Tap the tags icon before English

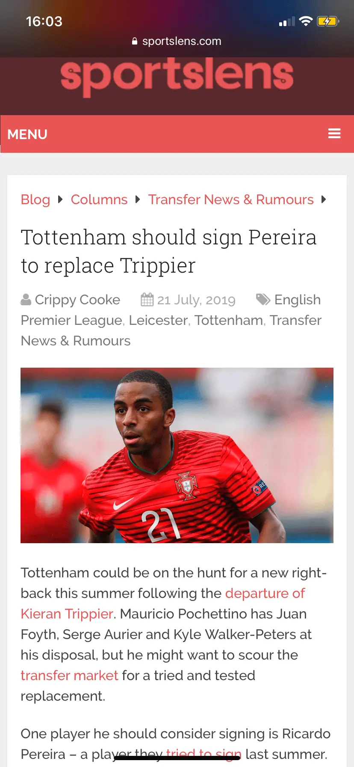pos(263,299)
